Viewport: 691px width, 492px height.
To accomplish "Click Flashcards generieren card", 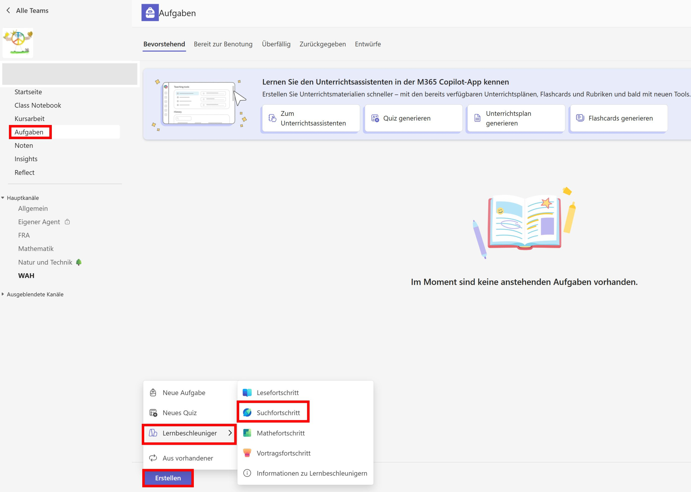I will pyautogui.click(x=618, y=119).
